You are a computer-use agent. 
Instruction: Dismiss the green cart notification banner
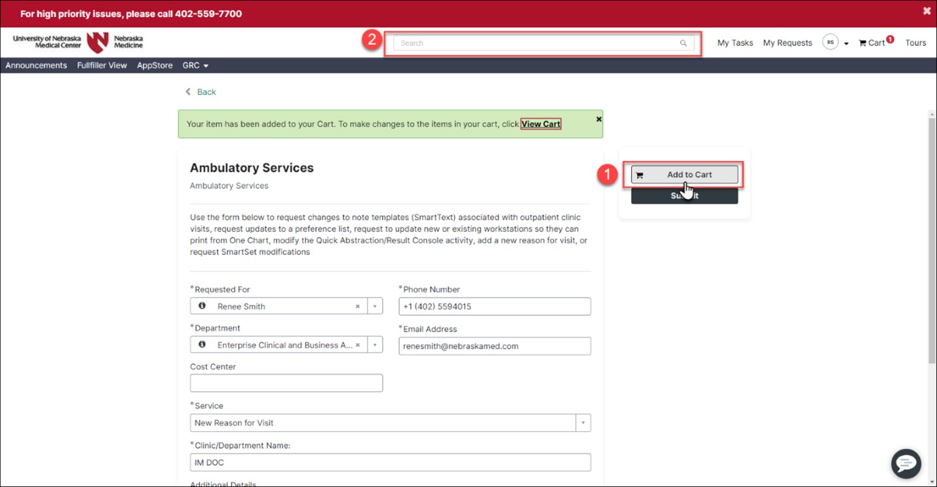[x=598, y=119]
